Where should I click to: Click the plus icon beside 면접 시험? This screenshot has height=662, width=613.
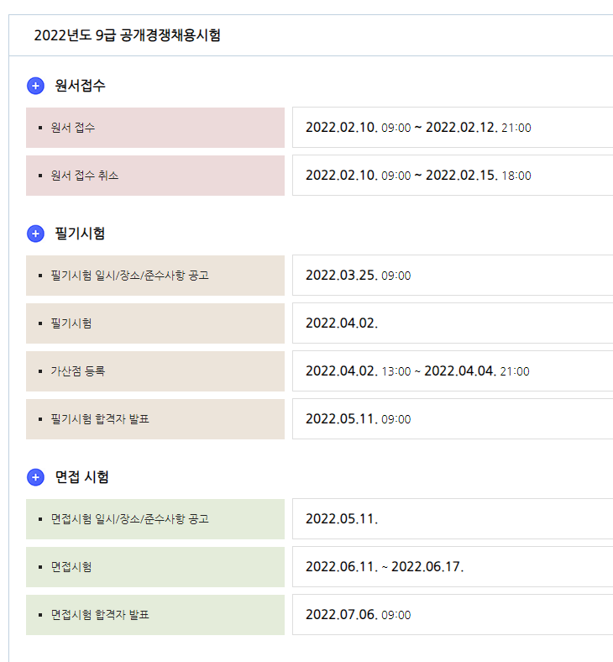pyautogui.click(x=35, y=477)
